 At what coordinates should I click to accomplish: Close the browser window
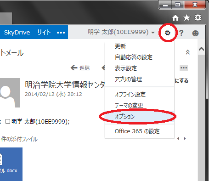pyautogui.click(x=195, y=5)
